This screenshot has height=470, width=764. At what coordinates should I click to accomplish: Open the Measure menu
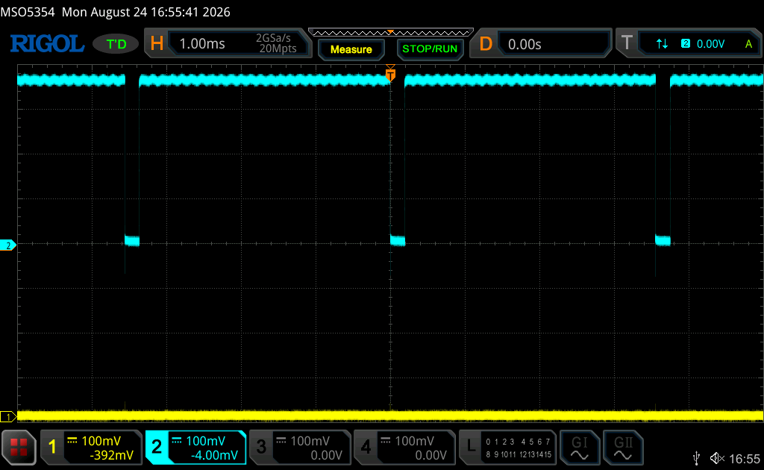[x=351, y=49]
